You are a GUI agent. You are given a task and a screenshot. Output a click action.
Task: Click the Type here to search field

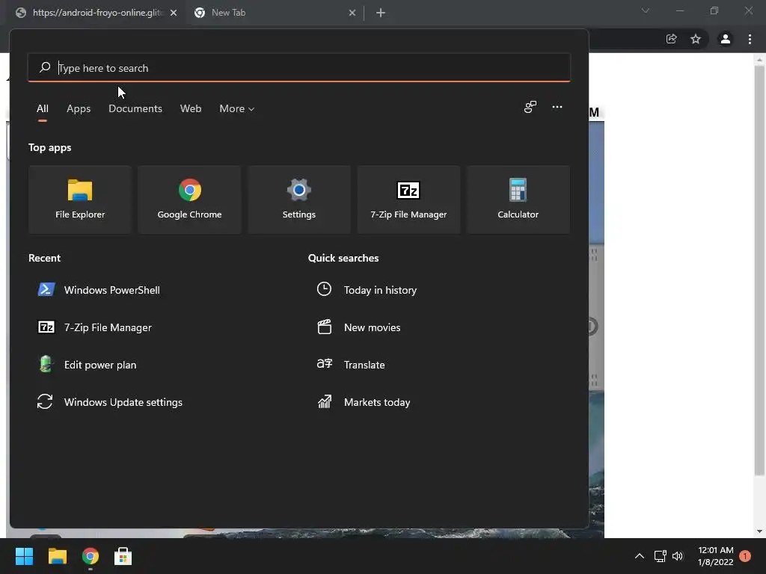point(299,68)
